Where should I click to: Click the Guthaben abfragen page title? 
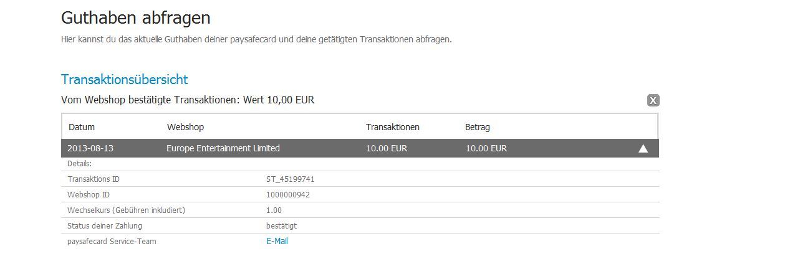(x=136, y=18)
